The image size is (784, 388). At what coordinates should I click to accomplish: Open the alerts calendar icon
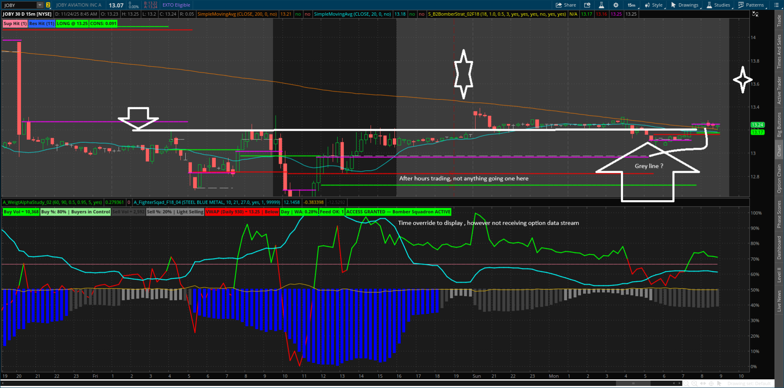tap(587, 5)
